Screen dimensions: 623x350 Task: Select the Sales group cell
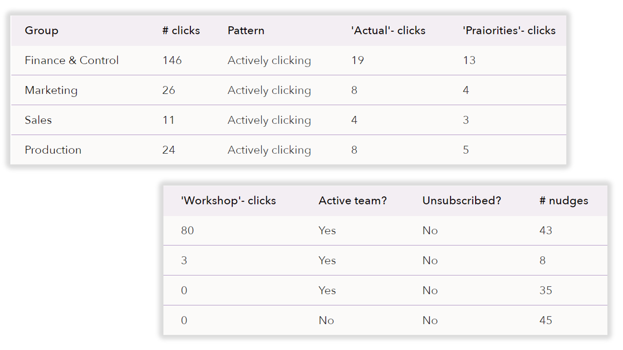point(38,120)
